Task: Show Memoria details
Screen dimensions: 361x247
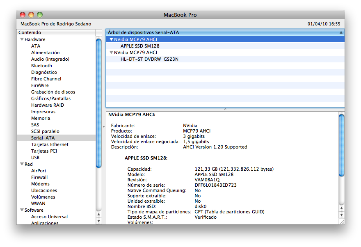Action: (41, 118)
